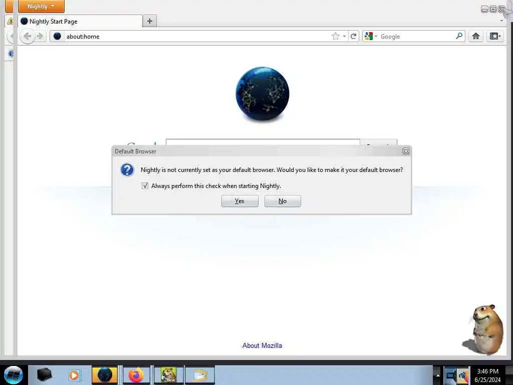Minimize the Nightly window
The width and height of the screenshot is (513, 385).
(x=484, y=9)
